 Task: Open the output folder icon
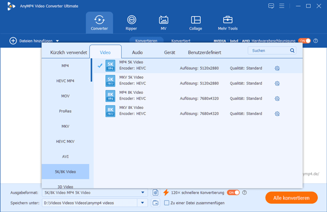click(x=155, y=203)
